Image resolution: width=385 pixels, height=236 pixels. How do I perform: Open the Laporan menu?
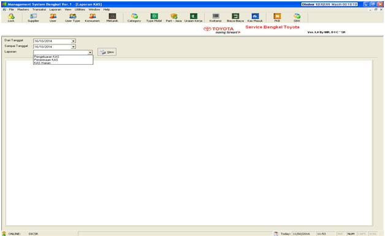point(55,10)
